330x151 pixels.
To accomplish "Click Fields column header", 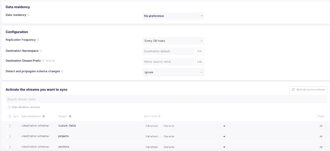I will pos(321,116).
